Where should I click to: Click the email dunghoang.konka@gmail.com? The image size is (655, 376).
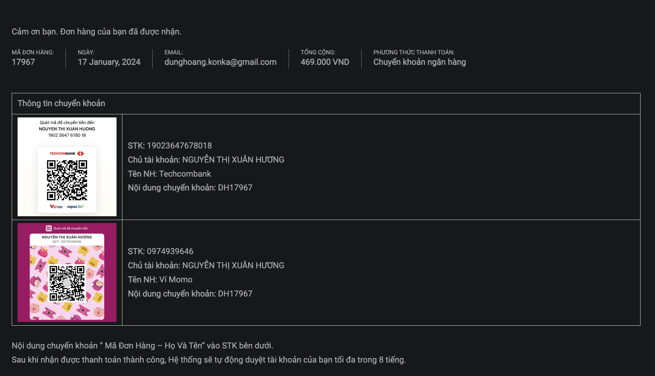220,62
